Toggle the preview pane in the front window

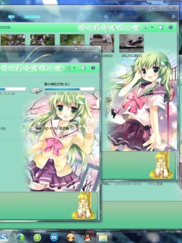(83, 68)
